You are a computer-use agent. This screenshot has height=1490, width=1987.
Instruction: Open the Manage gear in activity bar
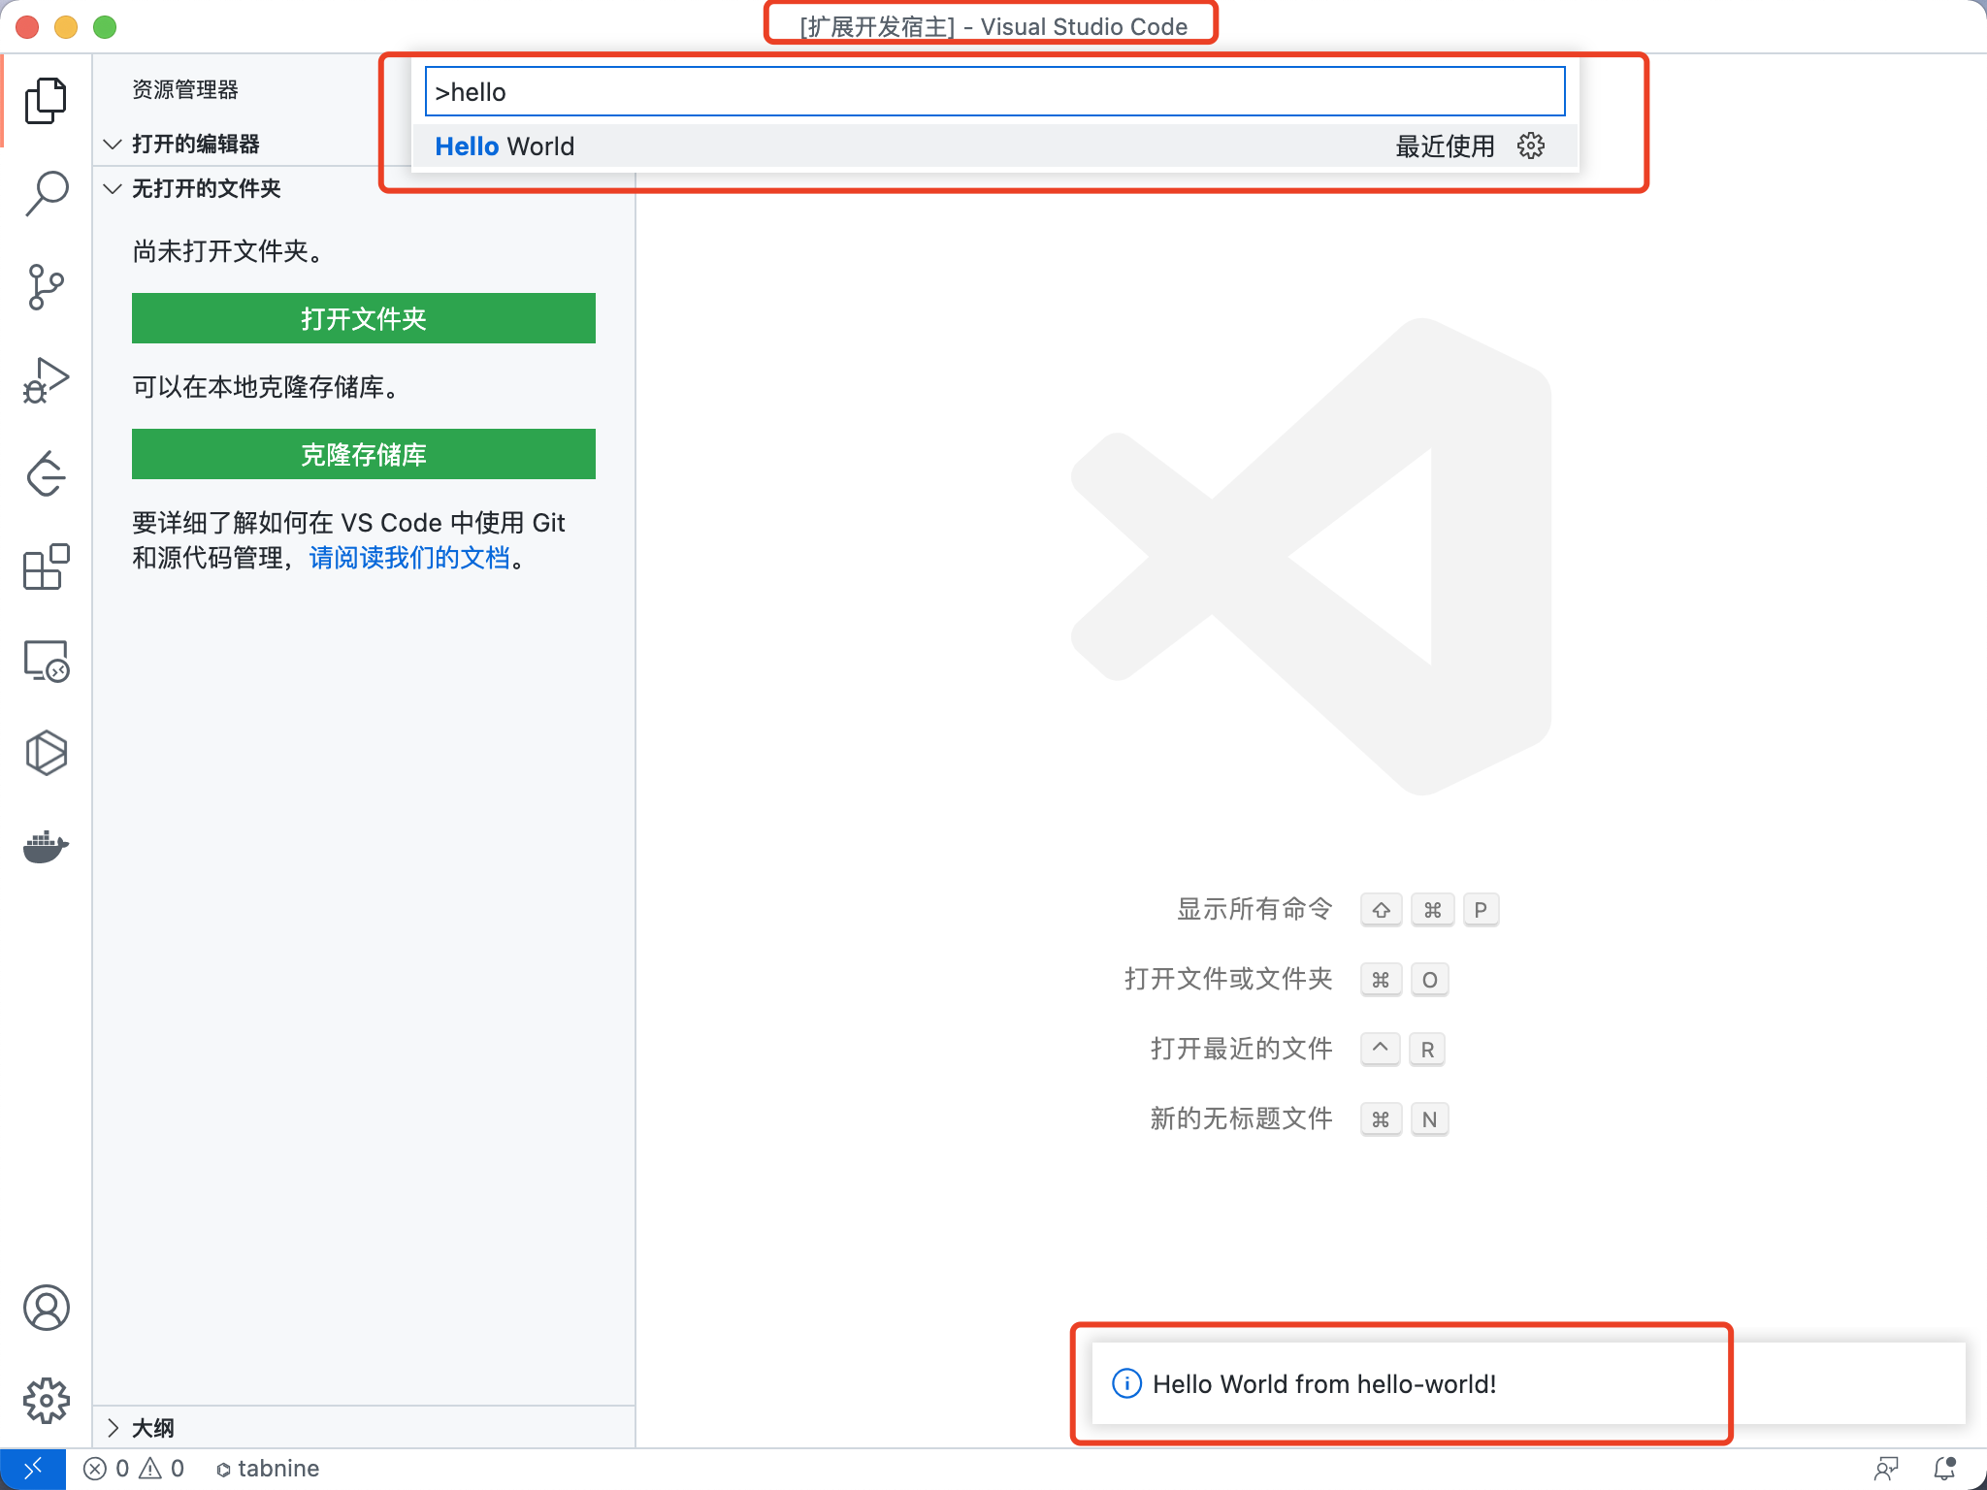(46, 1401)
